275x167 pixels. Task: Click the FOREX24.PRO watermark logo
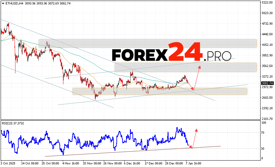tap(171, 52)
